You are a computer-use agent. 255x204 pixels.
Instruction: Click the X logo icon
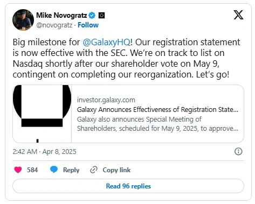[x=238, y=15]
